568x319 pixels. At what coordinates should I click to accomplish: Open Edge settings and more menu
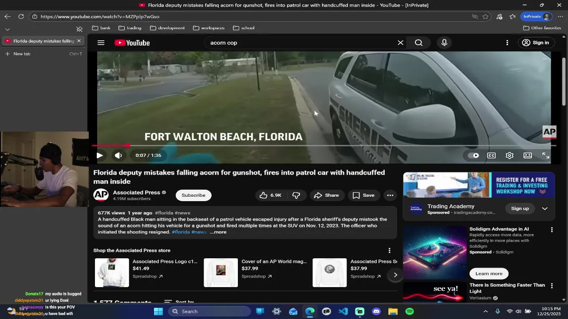[560, 16]
